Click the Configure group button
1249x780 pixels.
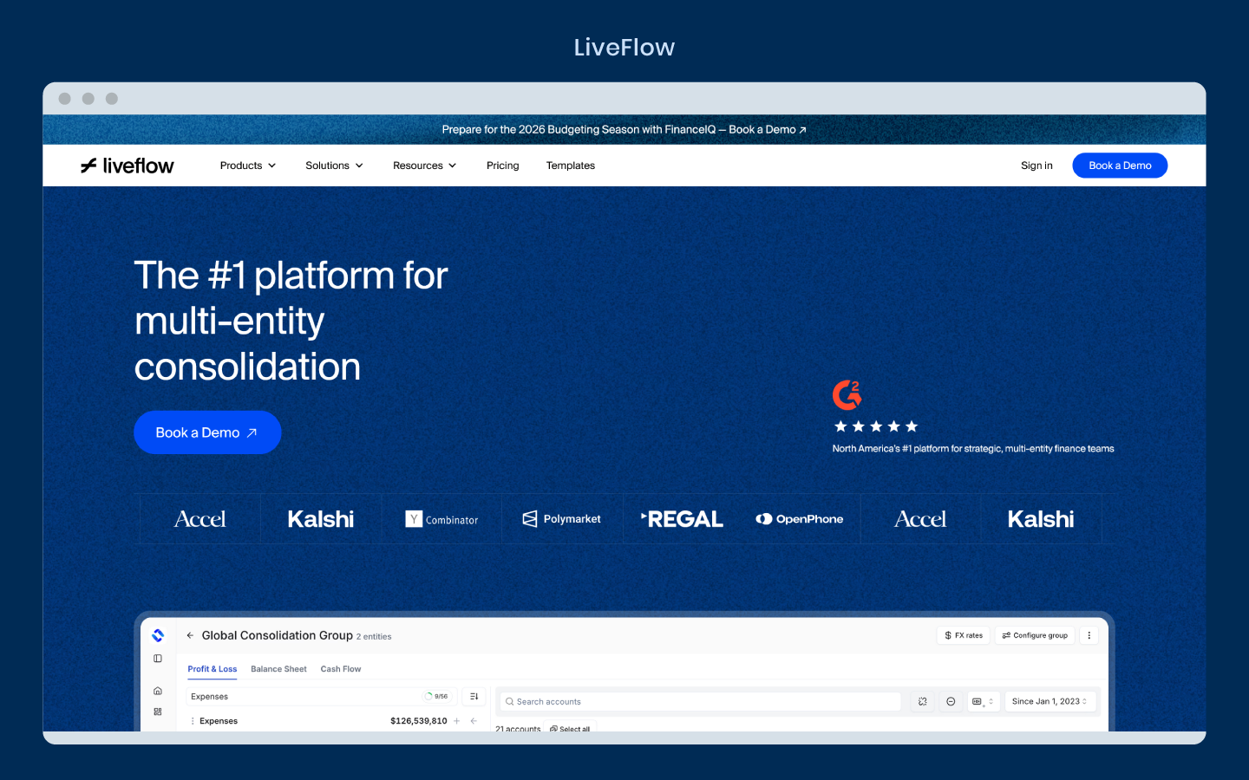coord(1035,635)
